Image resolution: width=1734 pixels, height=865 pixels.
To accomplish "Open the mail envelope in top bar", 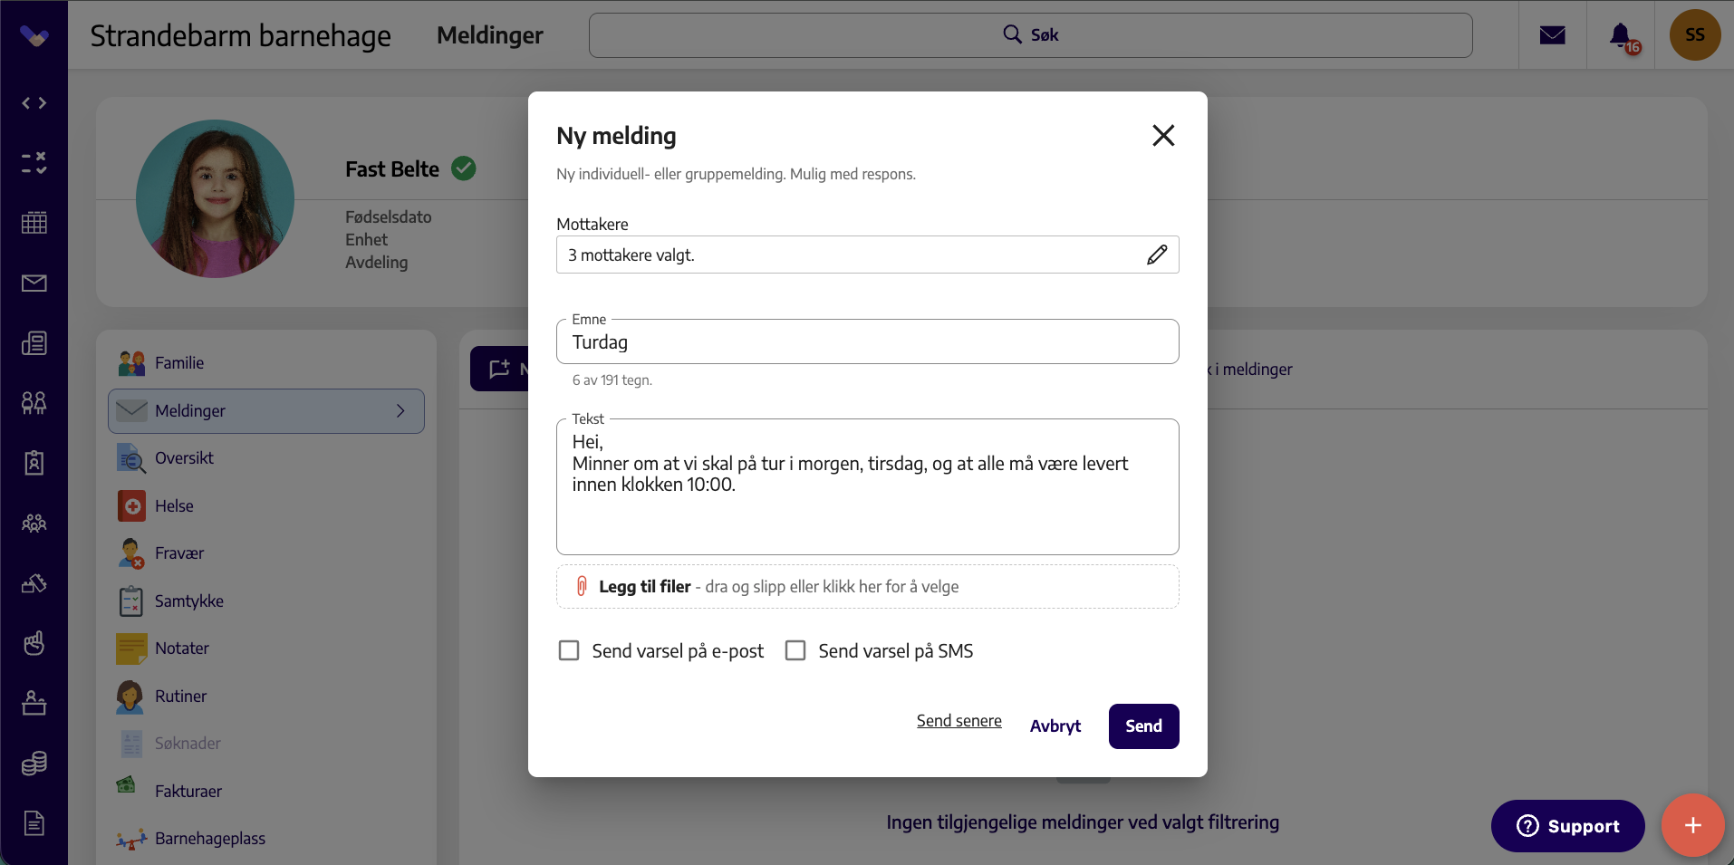I will [1553, 35].
